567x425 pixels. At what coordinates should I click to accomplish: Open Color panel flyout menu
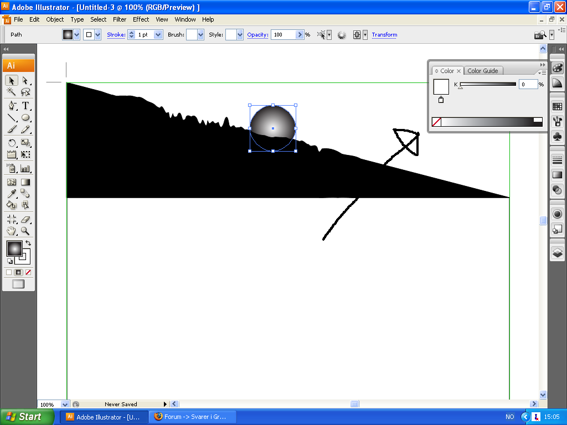coord(542,72)
